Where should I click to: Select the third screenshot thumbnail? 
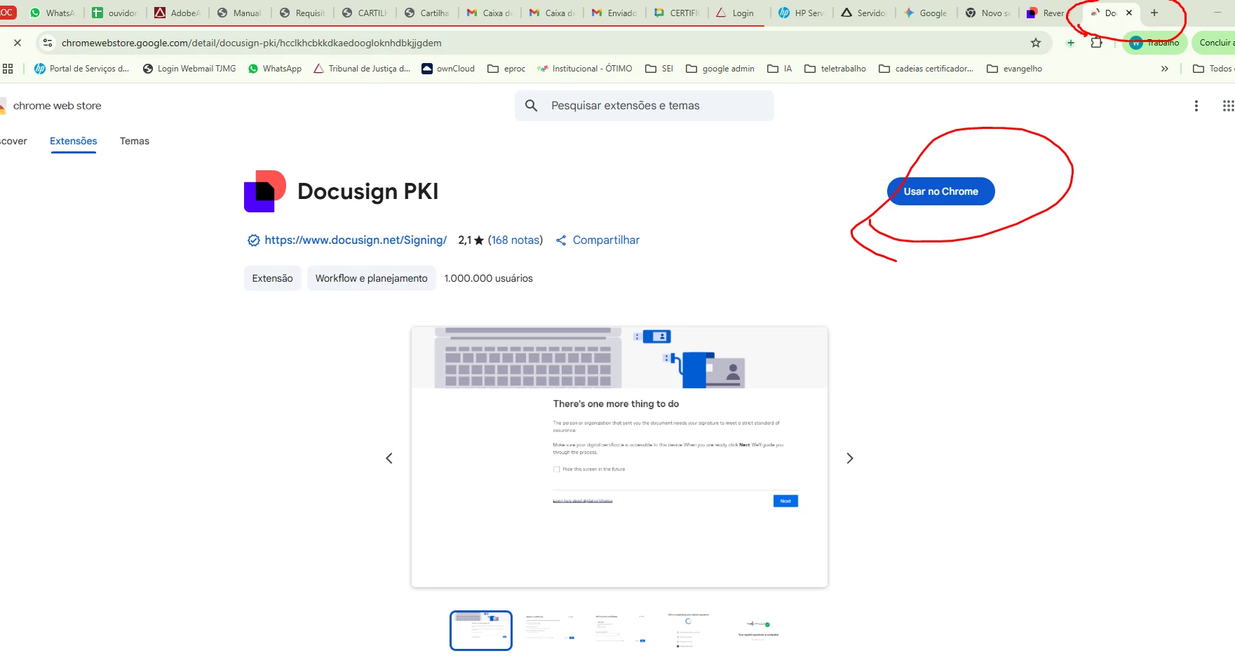pos(620,631)
